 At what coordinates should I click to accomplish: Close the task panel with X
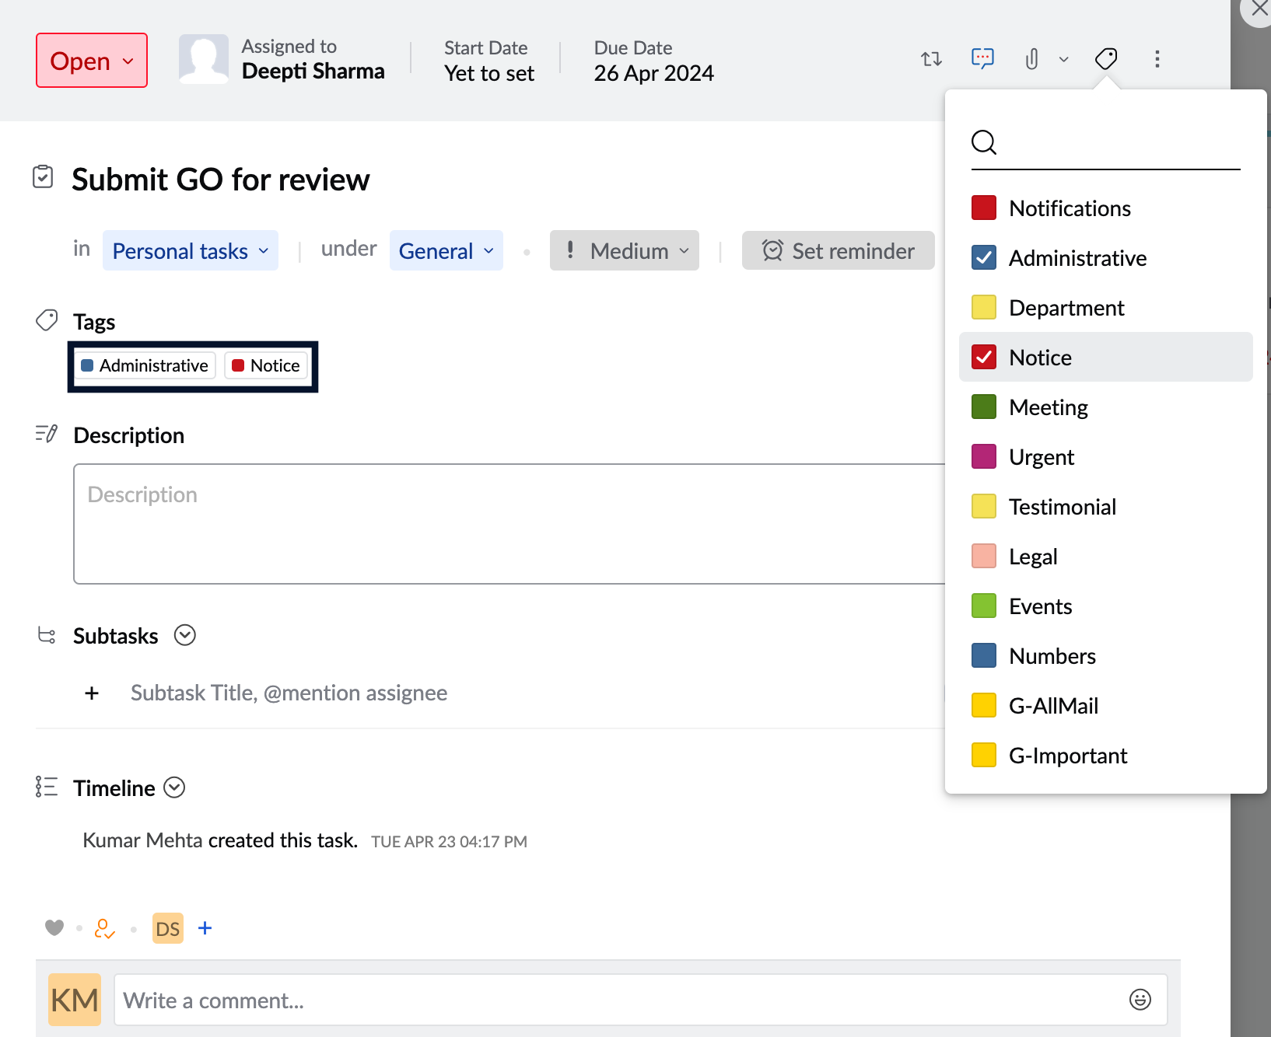1259,9
